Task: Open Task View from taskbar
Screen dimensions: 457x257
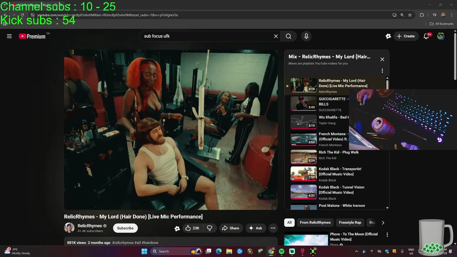Action: click(209, 251)
